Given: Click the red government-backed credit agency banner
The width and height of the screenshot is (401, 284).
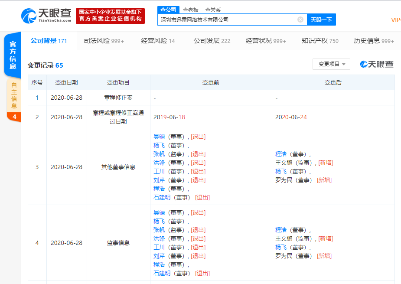Looking at the screenshot, I should (x=110, y=16).
